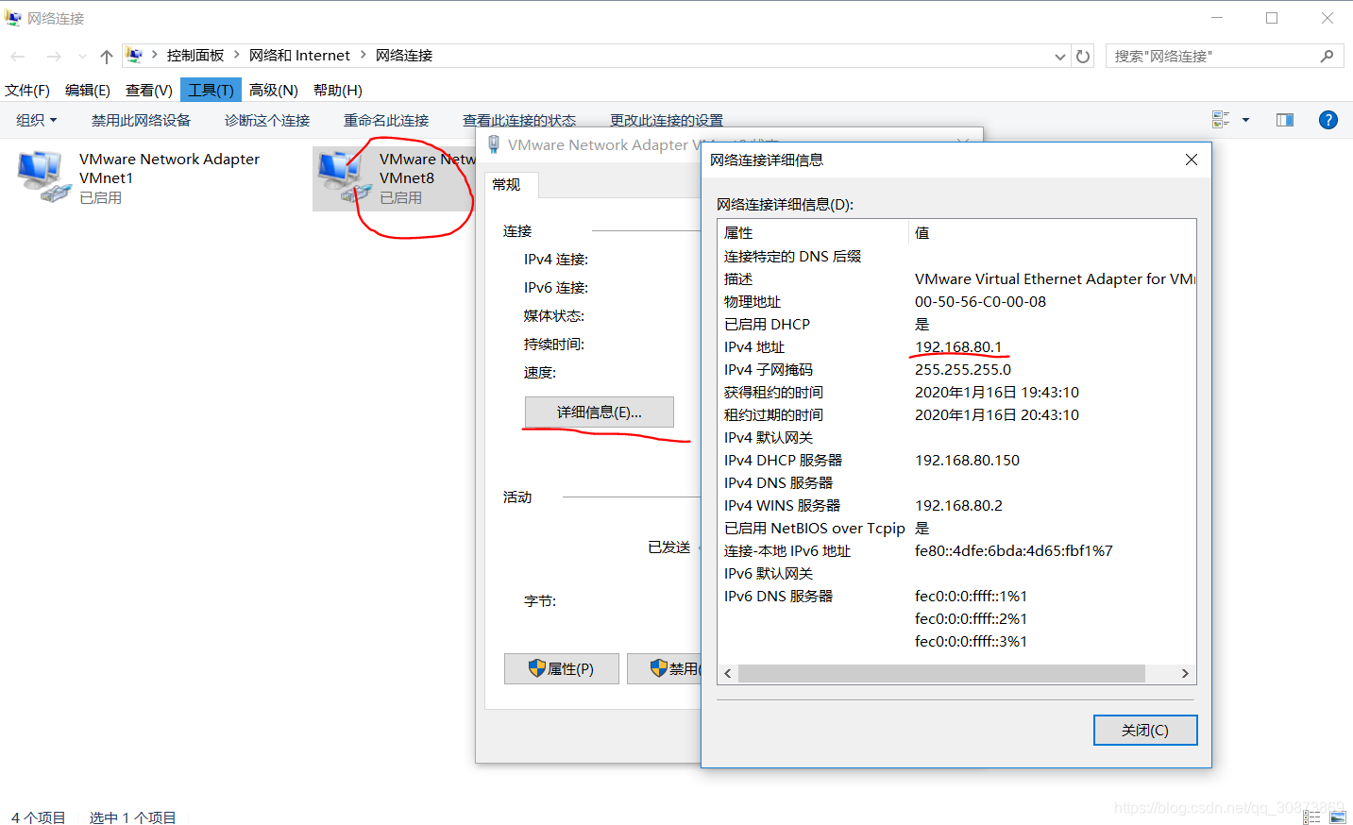Select the IPv4 地址 value 192.168.80.1
Screen dimensions: 1353x825
click(958, 346)
